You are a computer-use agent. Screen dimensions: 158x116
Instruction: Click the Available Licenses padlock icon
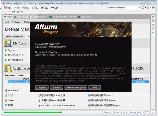coord(8,68)
